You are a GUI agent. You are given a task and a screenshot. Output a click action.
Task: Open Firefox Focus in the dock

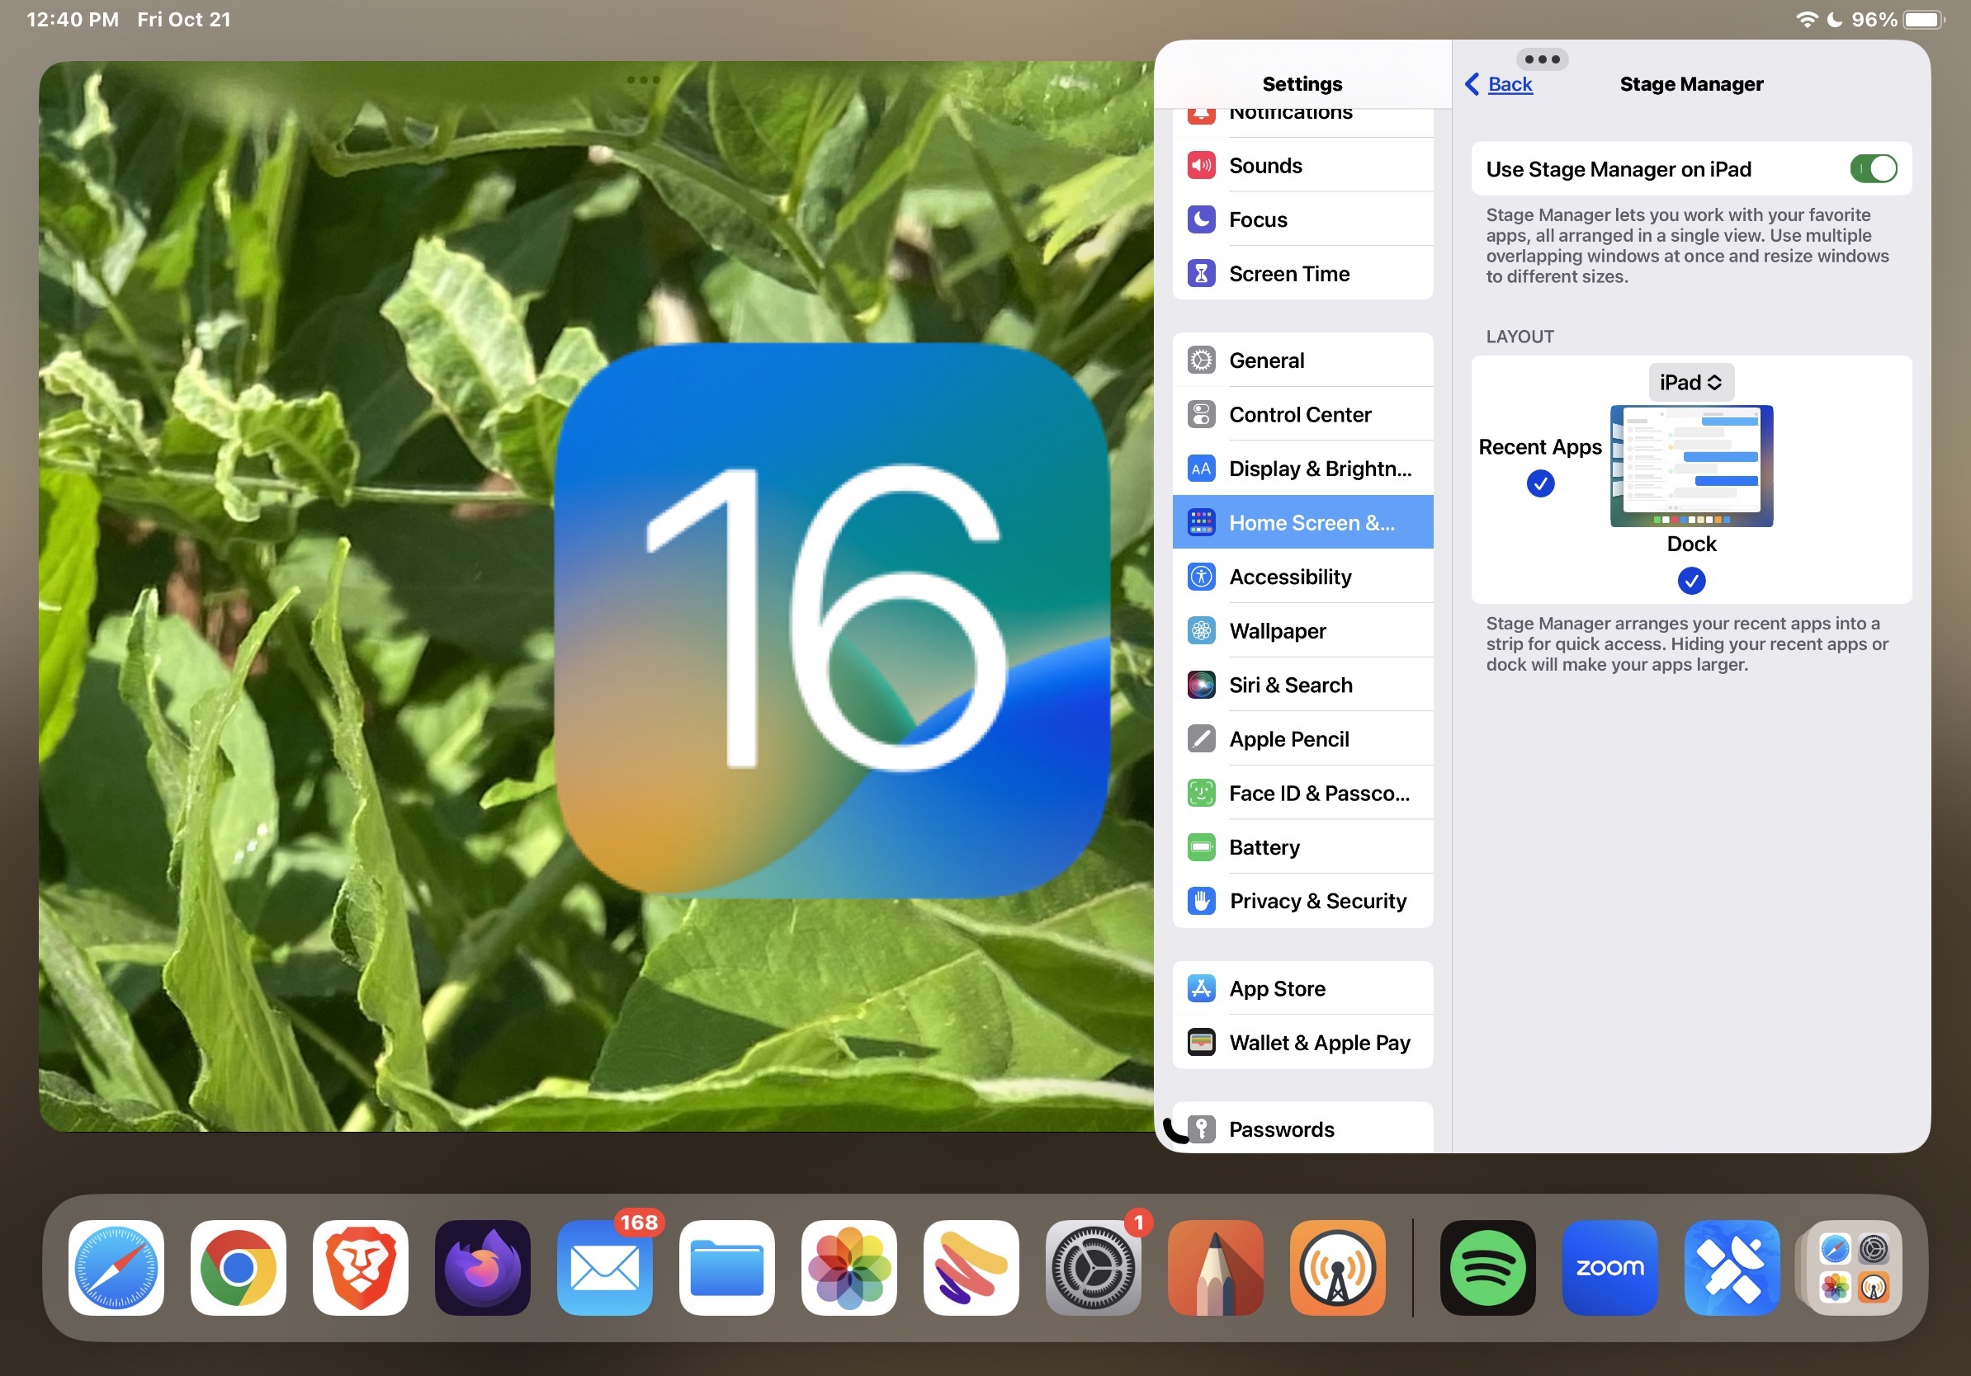(483, 1267)
